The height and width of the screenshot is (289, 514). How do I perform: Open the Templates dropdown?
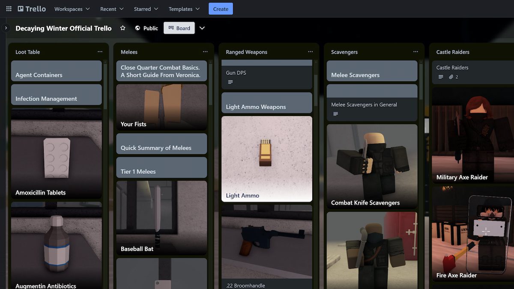(x=184, y=9)
